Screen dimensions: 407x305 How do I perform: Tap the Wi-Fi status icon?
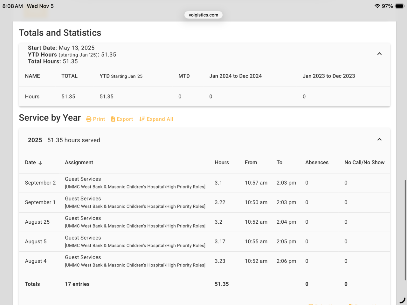pyautogui.click(x=377, y=6)
